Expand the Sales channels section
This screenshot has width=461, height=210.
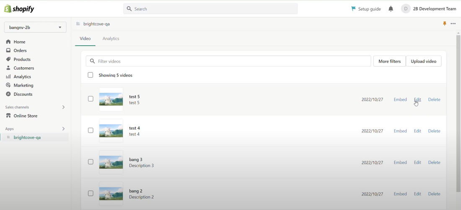pos(63,107)
